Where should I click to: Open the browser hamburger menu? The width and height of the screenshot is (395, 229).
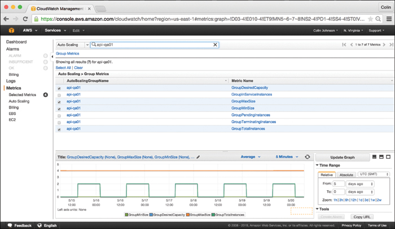(x=389, y=19)
